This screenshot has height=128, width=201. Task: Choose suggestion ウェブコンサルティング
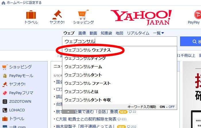120,58
